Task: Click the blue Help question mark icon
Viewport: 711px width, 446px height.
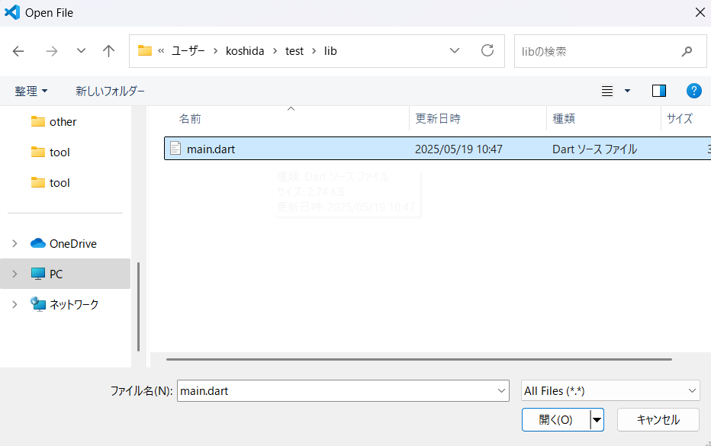Action: pos(693,91)
